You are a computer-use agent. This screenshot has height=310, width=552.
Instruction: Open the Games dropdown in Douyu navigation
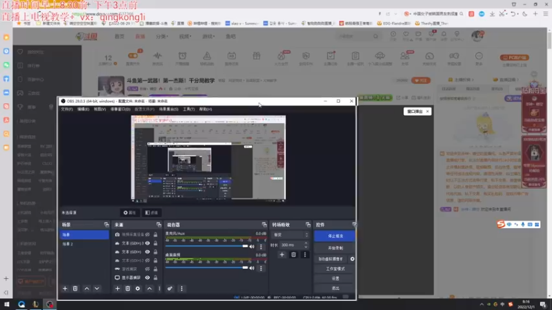click(x=208, y=37)
